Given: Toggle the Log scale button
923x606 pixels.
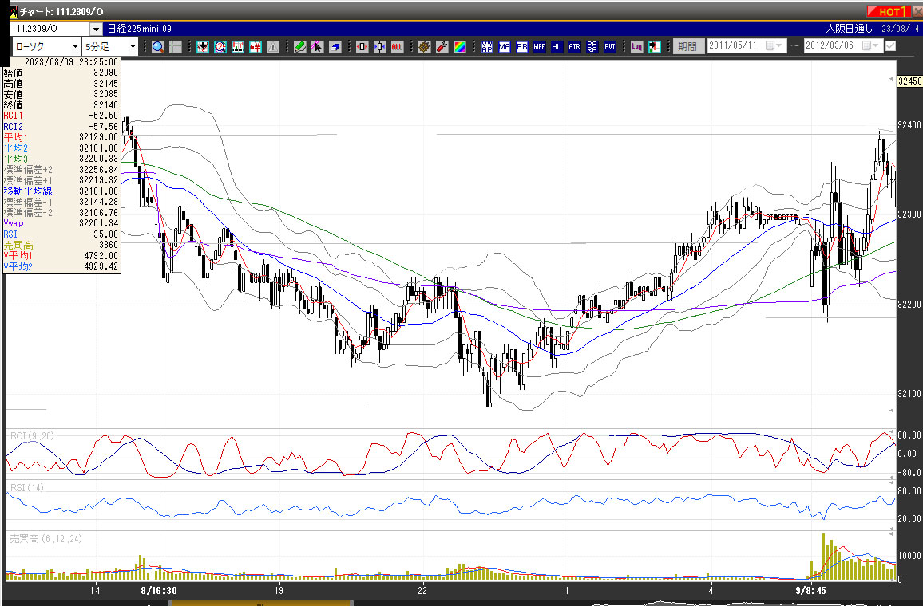Looking at the screenshot, I should point(636,47).
